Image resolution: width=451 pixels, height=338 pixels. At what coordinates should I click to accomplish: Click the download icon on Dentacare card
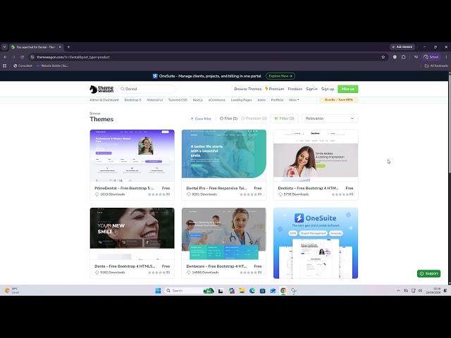pos(189,273)
